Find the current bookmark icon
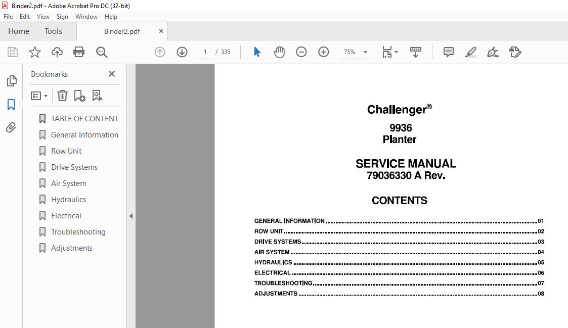Screen dimensions: 568x328 (x=97, y=96)
